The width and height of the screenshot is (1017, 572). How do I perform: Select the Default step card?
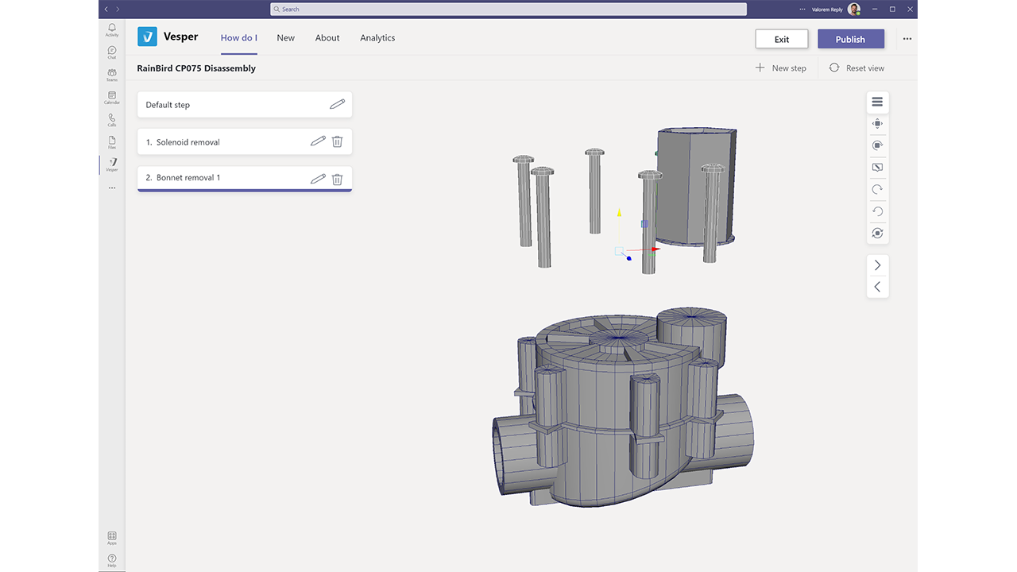pyautogui.click(x=245, y=105)
